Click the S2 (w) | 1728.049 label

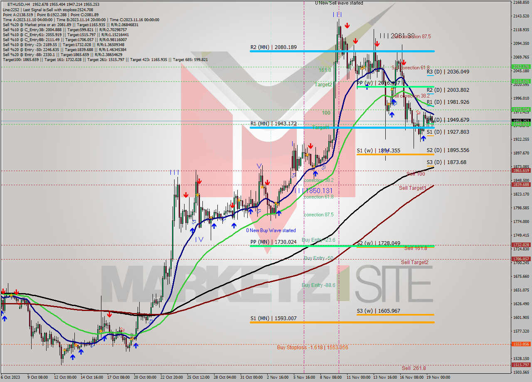point(378,243)
